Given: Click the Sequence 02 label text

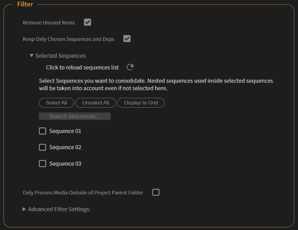Looking at the screenshot, I should [x=65, y=147].
